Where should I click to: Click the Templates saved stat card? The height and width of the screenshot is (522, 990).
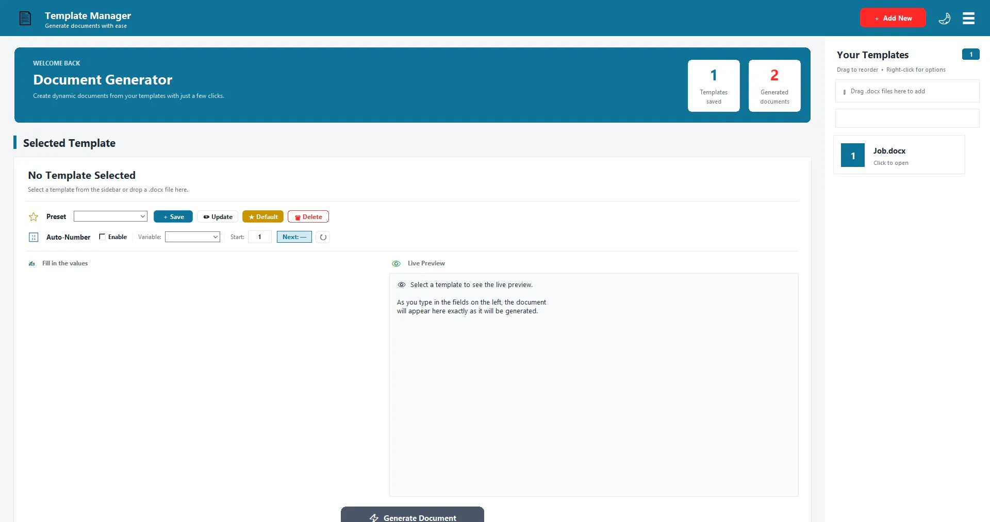coord(714,86)
